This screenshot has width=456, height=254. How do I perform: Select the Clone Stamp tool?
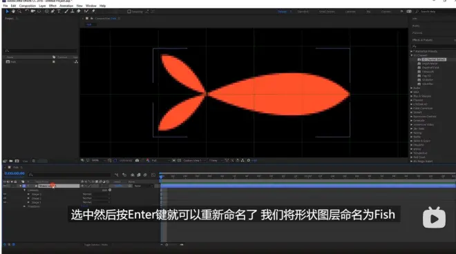coord(73,11)
